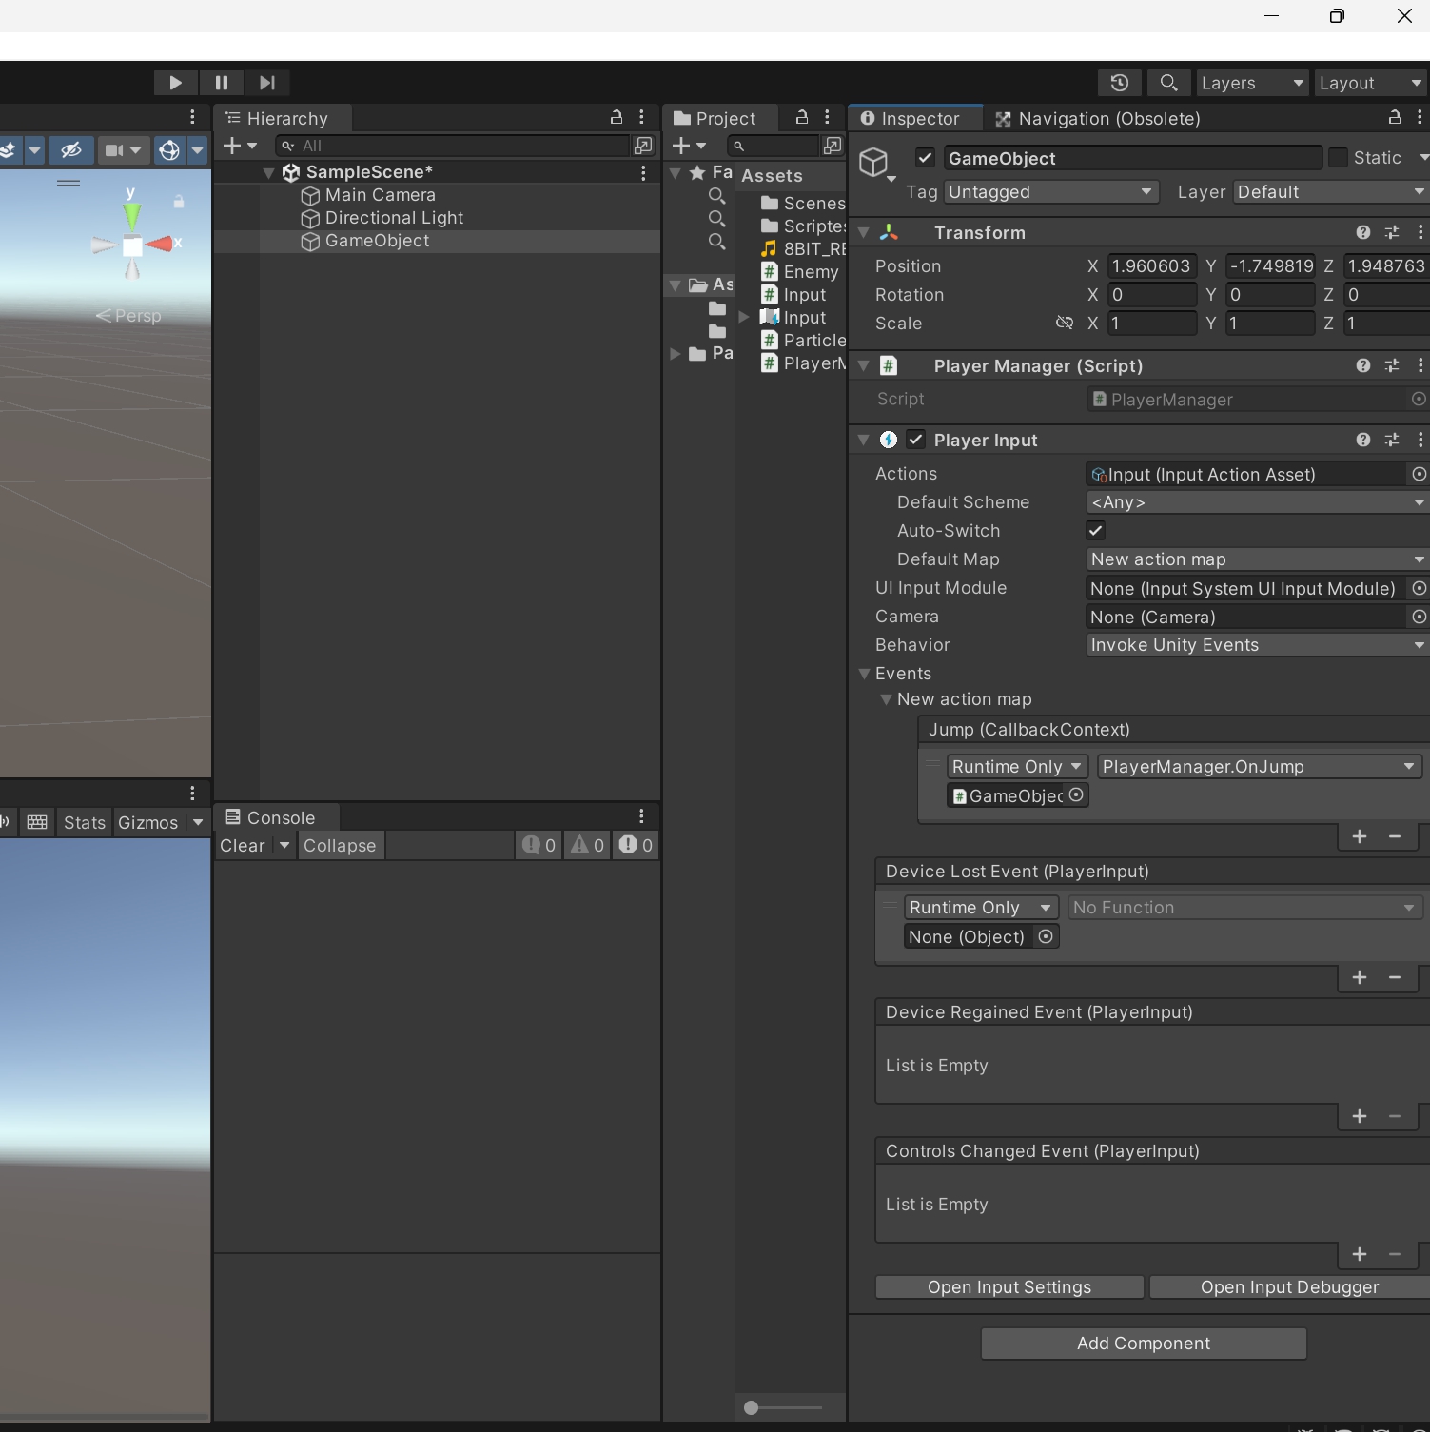The width and height of the screenshot is (1430, 1432).
Task: Click the Position X value field
Action: [1152, 266]
